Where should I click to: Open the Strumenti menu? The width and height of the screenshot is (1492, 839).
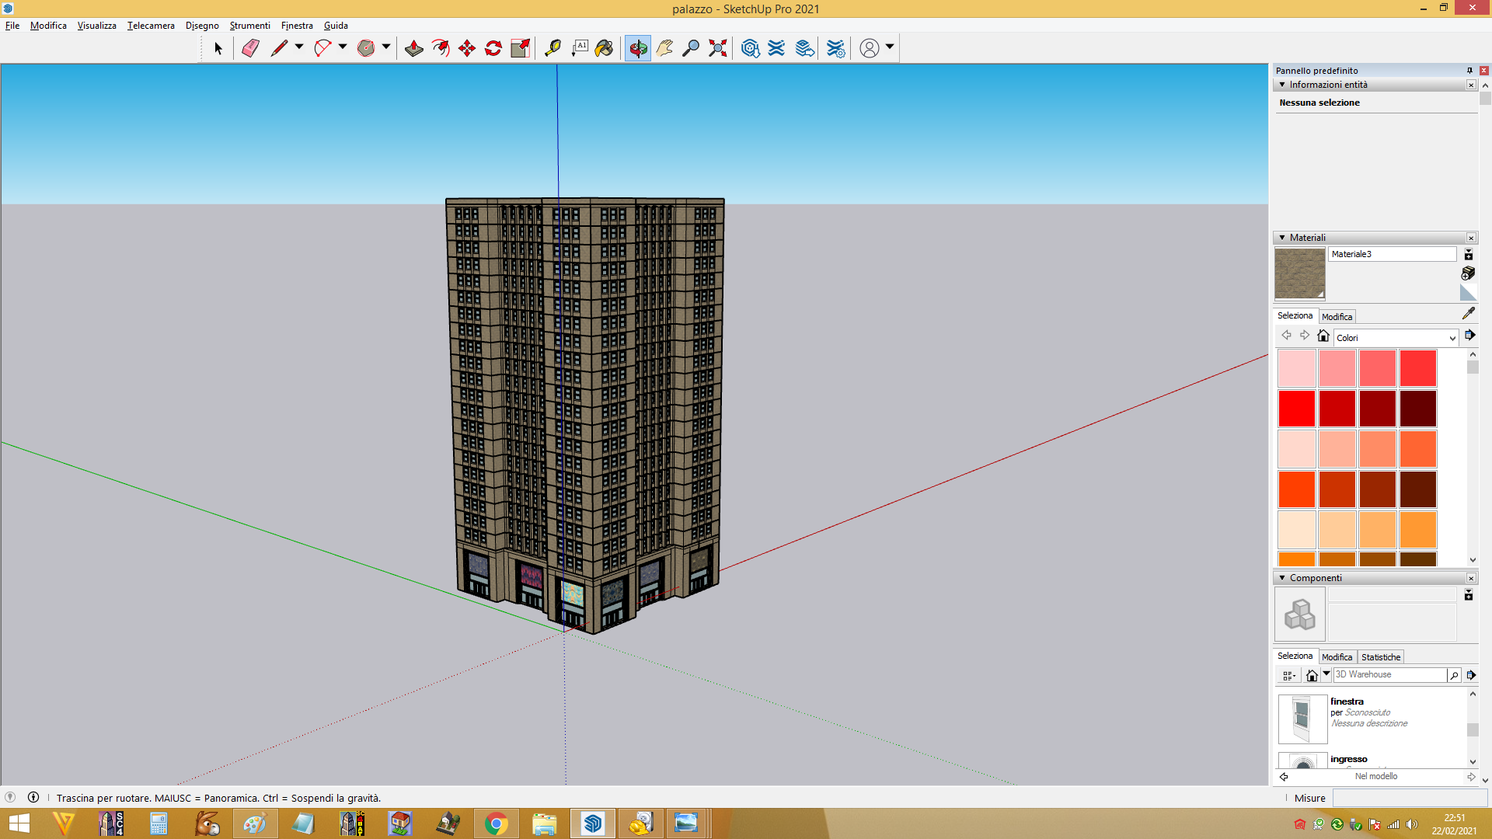tap(249, 26)
